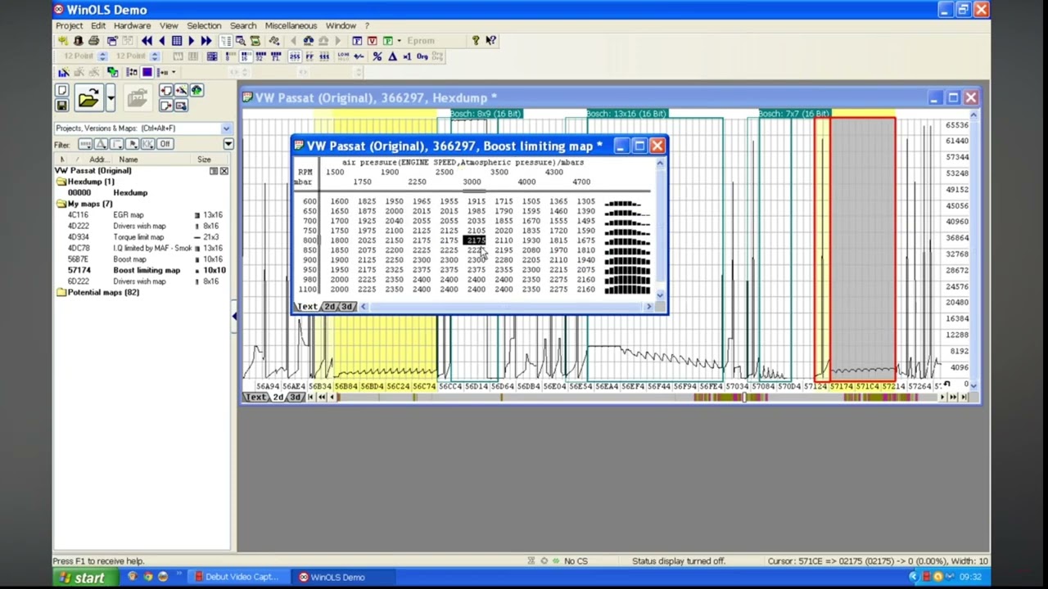Click the No CS checksum status indicator
Viewport: 1048px width, 589px height.
576,561
